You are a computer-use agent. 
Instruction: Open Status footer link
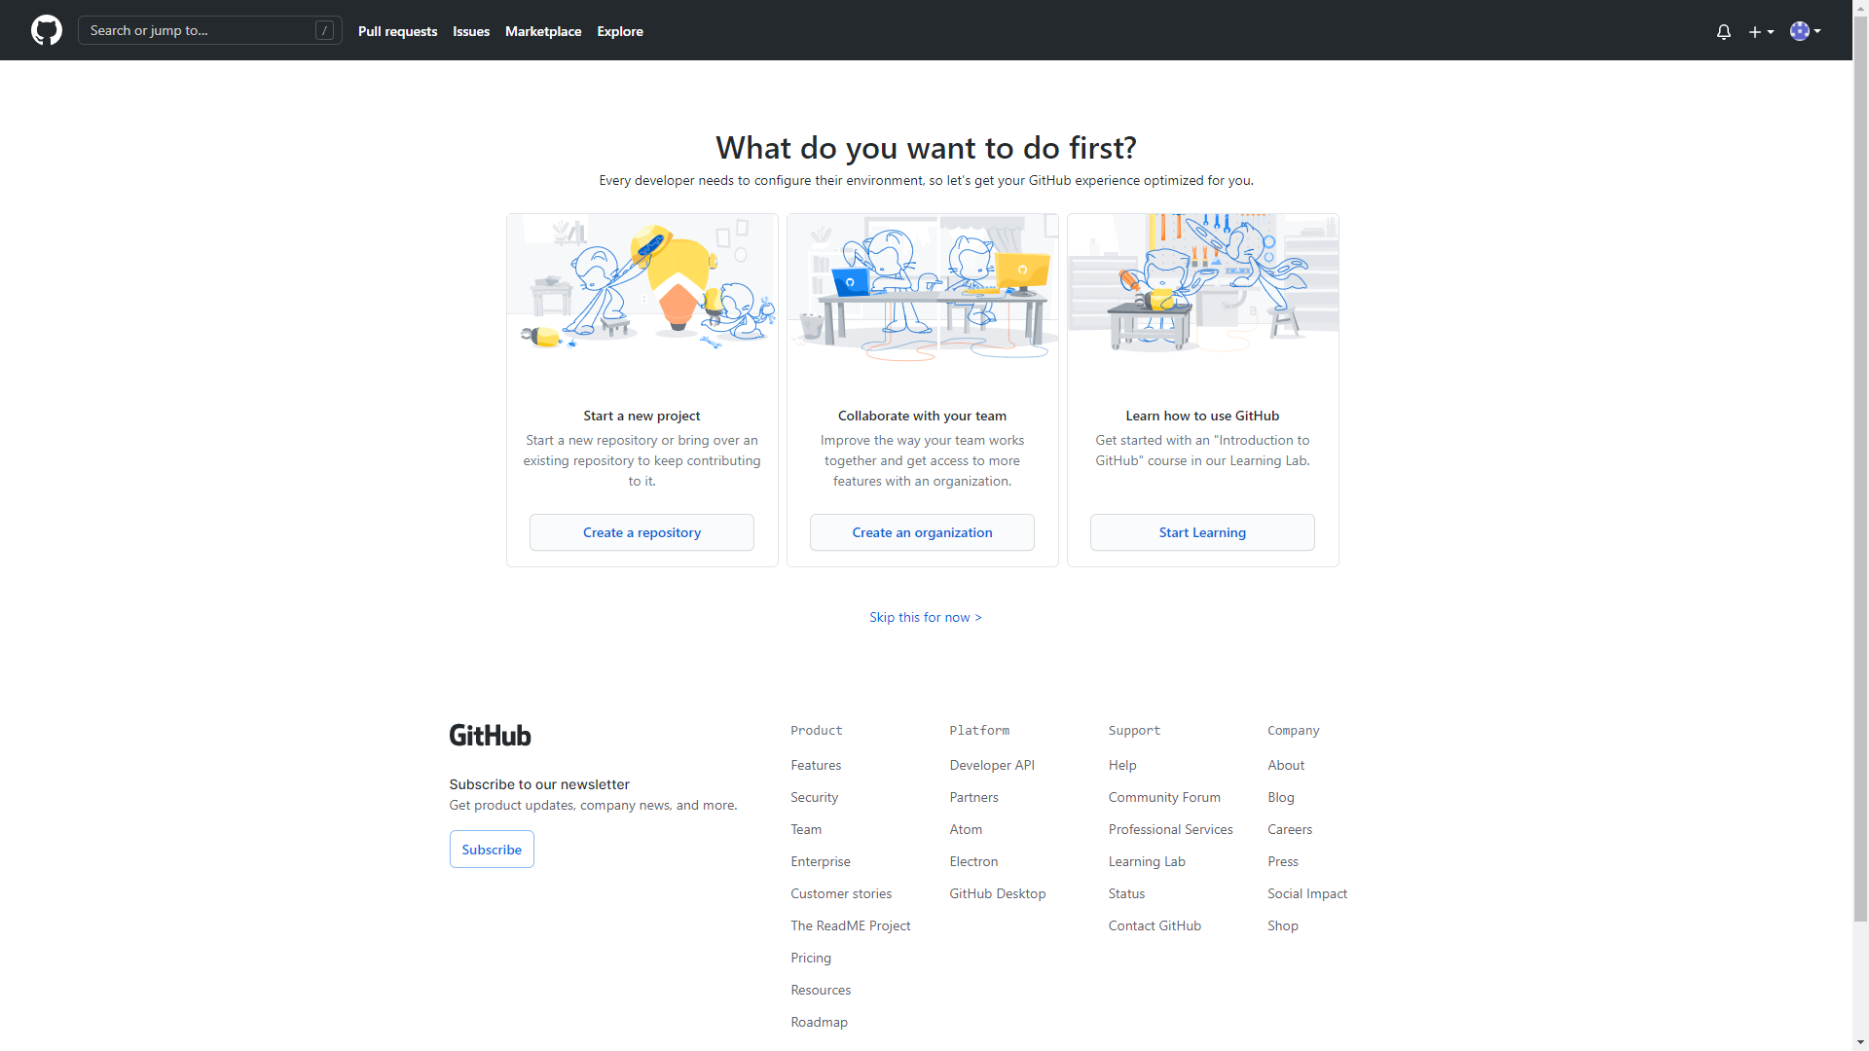[1126, 893]
